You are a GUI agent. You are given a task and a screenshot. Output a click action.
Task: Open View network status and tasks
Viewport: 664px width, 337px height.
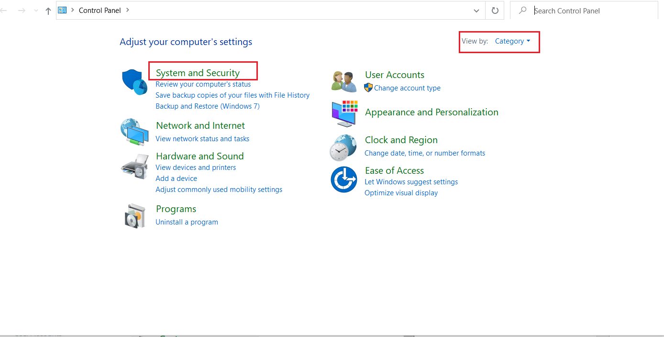point(202,139)
